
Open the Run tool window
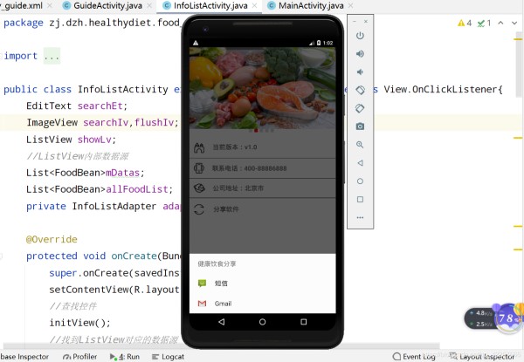pyautogui.click(x=125, y=357)
